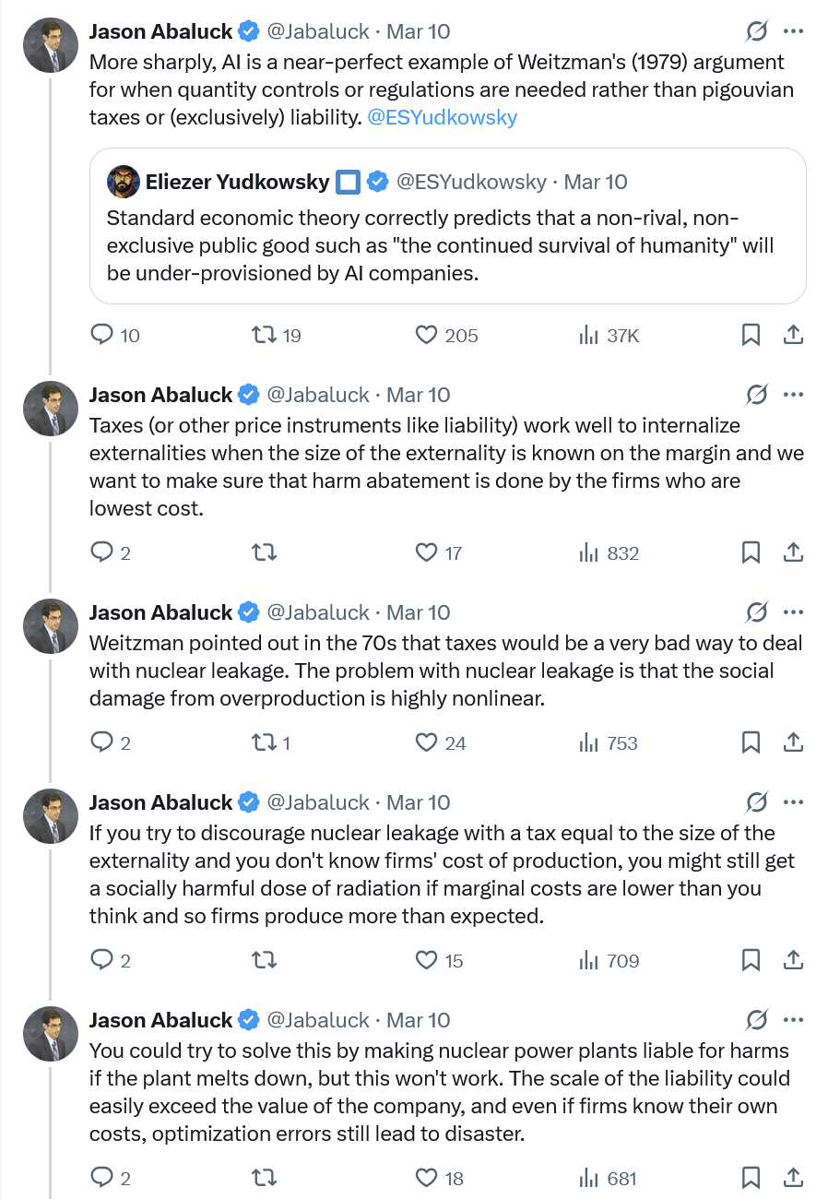Click Jason Abaluck's avatar on 832-view tweet
Viewport: 828px width, 1199px height.
(51, 409)
